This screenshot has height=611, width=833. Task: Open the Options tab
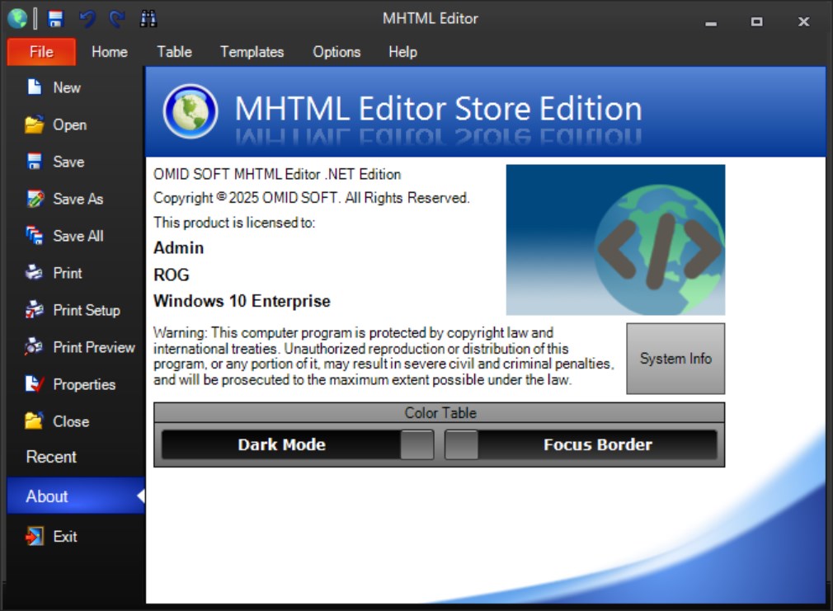coord(336,52)
